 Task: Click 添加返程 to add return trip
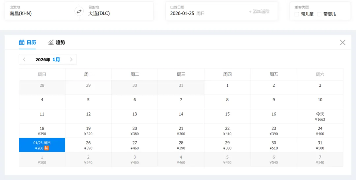pos(259,12)
